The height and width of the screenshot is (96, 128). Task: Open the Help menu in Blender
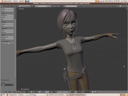pyautogui.click(x=16, y=6)
